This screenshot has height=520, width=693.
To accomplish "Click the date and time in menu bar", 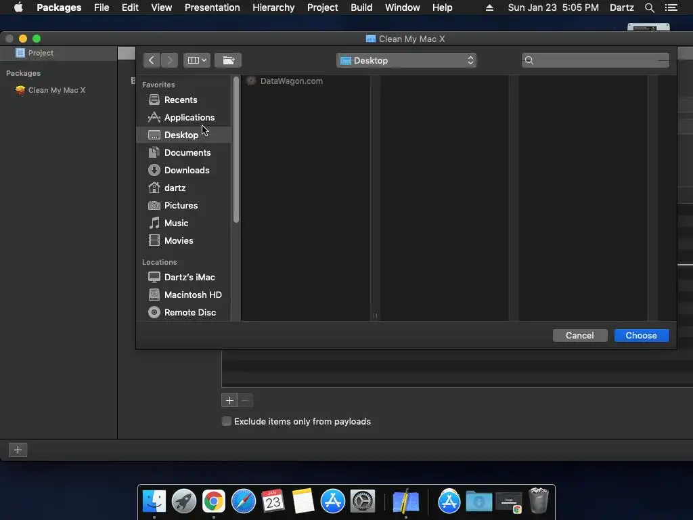I will 554,7.
